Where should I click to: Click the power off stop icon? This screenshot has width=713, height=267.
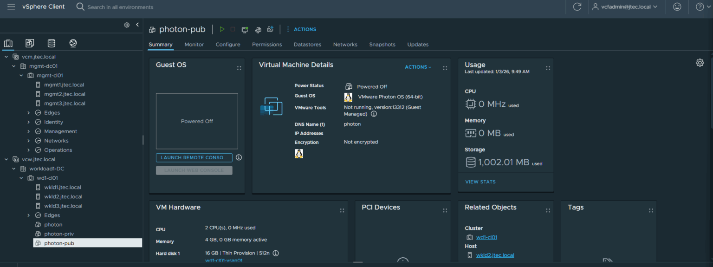[x=233, y=29]
